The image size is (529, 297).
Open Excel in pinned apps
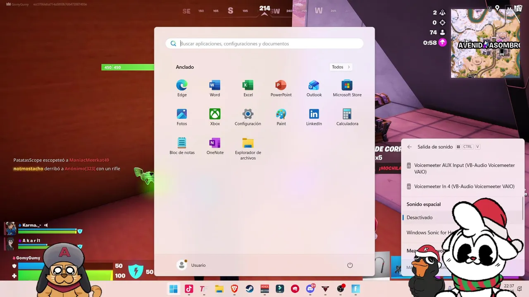[248, 89]
